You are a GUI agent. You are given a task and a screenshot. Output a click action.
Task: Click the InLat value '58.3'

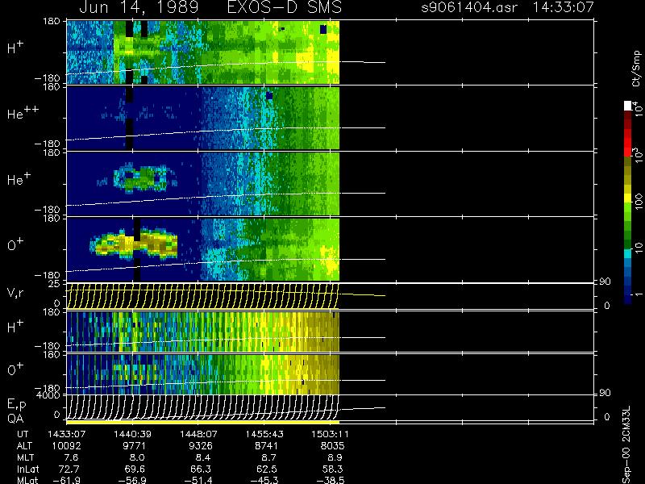(333, 469)
